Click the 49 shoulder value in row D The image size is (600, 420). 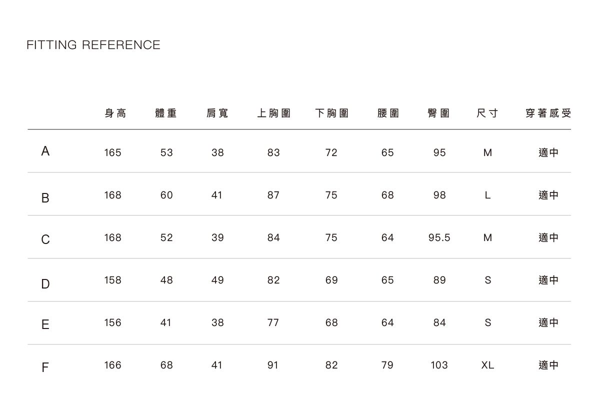pyautogui.click(x=217, y=280)
